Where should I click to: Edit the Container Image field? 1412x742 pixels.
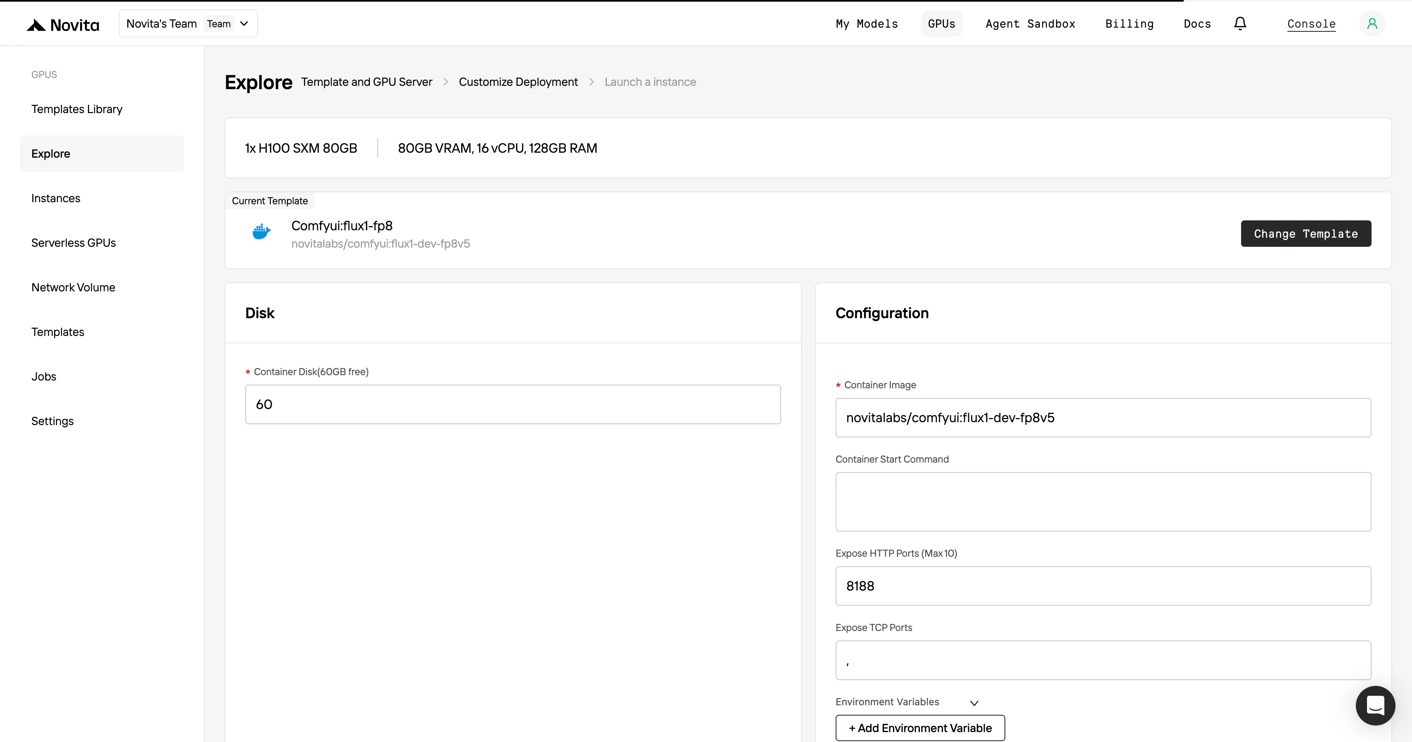pos(1103,418)
